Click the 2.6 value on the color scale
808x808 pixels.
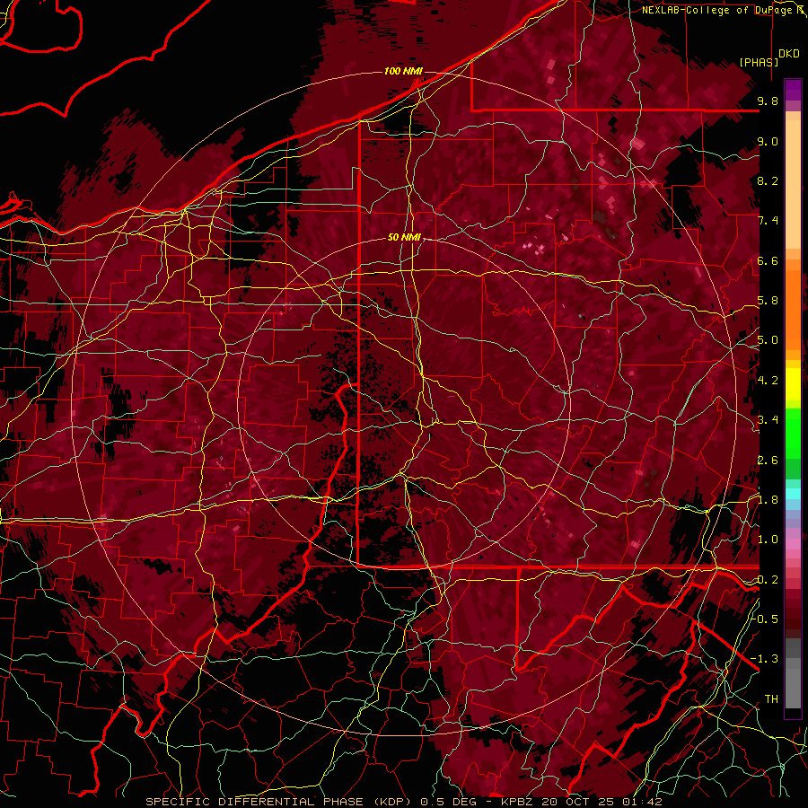[768, 461]
